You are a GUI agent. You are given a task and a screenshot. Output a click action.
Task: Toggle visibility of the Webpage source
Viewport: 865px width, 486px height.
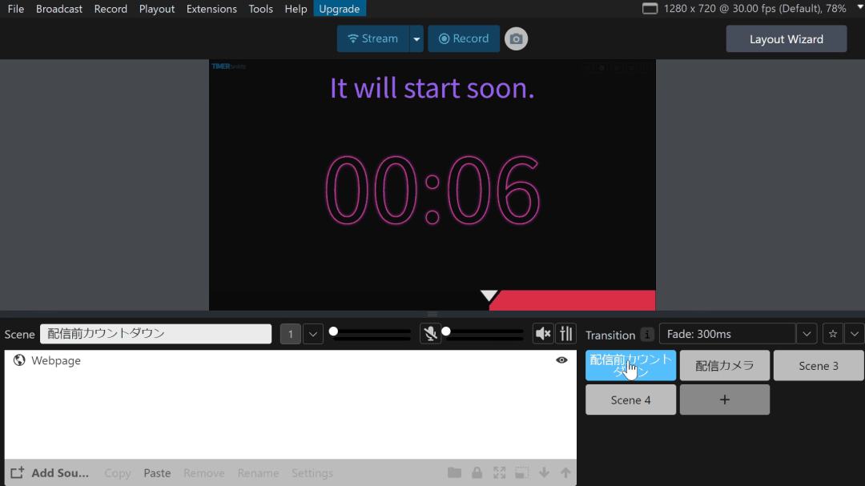(561, 360)
